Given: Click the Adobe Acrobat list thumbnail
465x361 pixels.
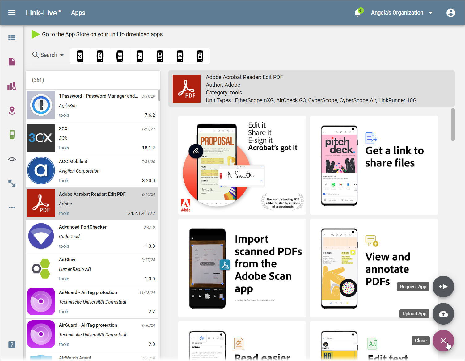Looking at the screenshot, I should pos(41,203).
